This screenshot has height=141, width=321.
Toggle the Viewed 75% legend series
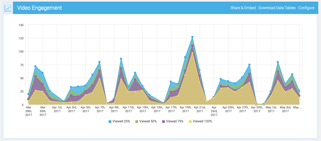tap(173, 121)
